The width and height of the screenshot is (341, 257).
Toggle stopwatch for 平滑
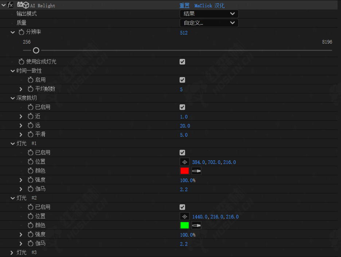coord(31,134)
